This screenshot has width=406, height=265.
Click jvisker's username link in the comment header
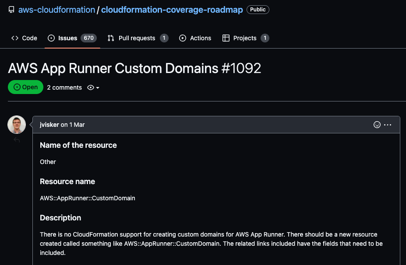pos(49,125)
